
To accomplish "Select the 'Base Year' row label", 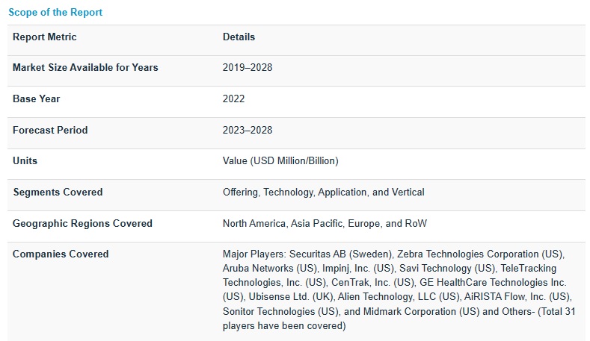I will pos(37,99).
